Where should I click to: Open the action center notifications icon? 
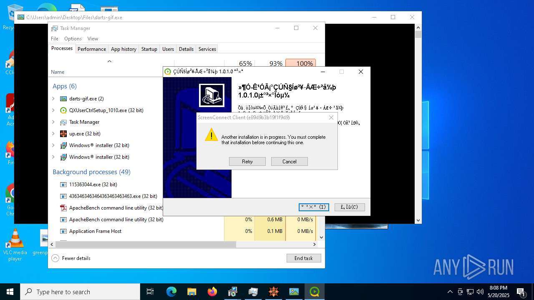tap(521, 292)
